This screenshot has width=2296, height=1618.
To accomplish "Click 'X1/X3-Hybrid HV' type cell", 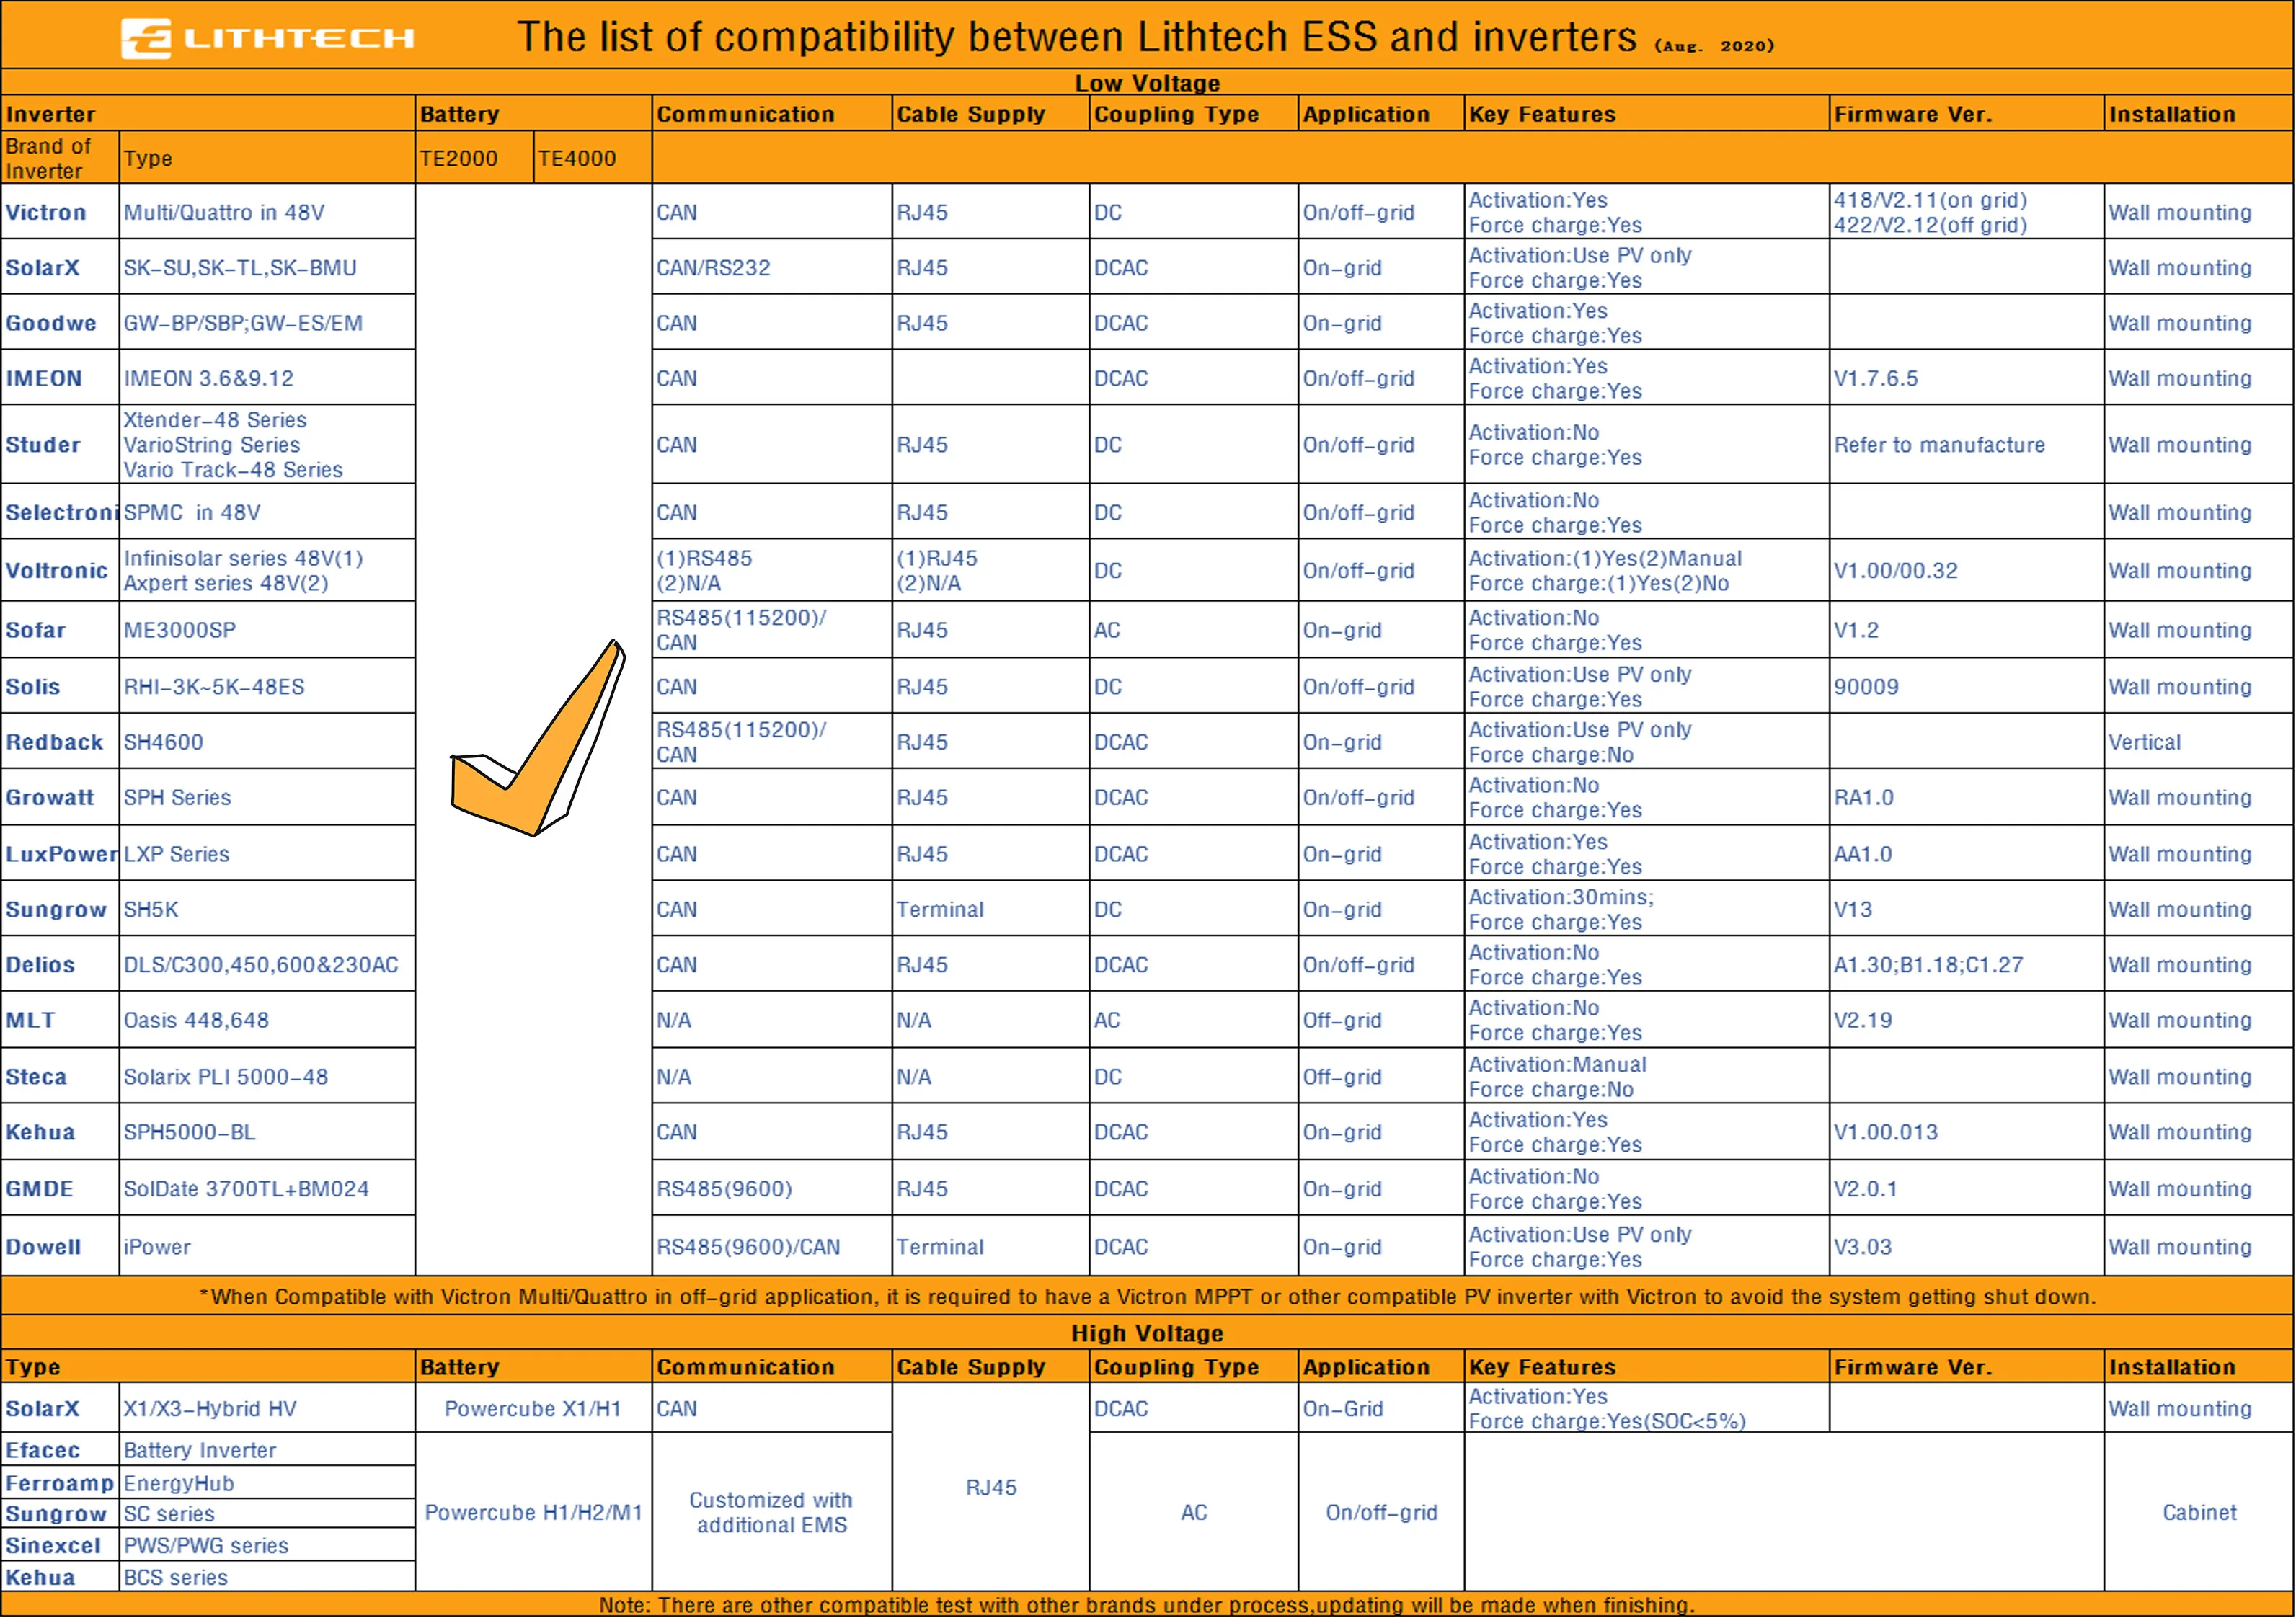I will pyautogui.click(x=267, y=1408).
